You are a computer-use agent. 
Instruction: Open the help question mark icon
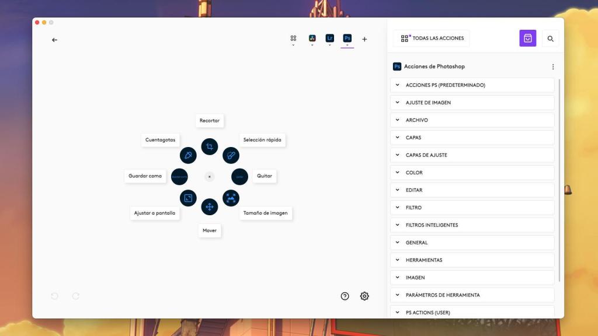point(345,296)
